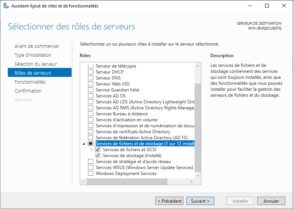Image resolution: width=293 pixels, height=209 pixels.
Task: Enable the Serveur DNS checkbox
Action: (x=90, y=78)
